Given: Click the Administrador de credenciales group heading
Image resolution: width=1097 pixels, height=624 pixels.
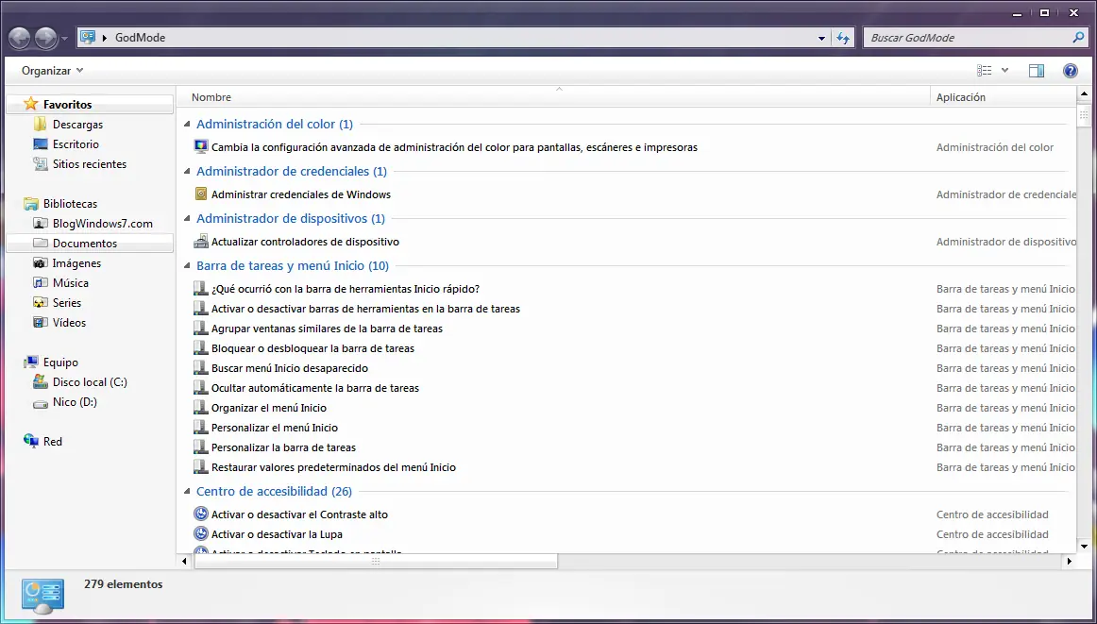Looking at the screenshot, I should click(x=291, y=172).
